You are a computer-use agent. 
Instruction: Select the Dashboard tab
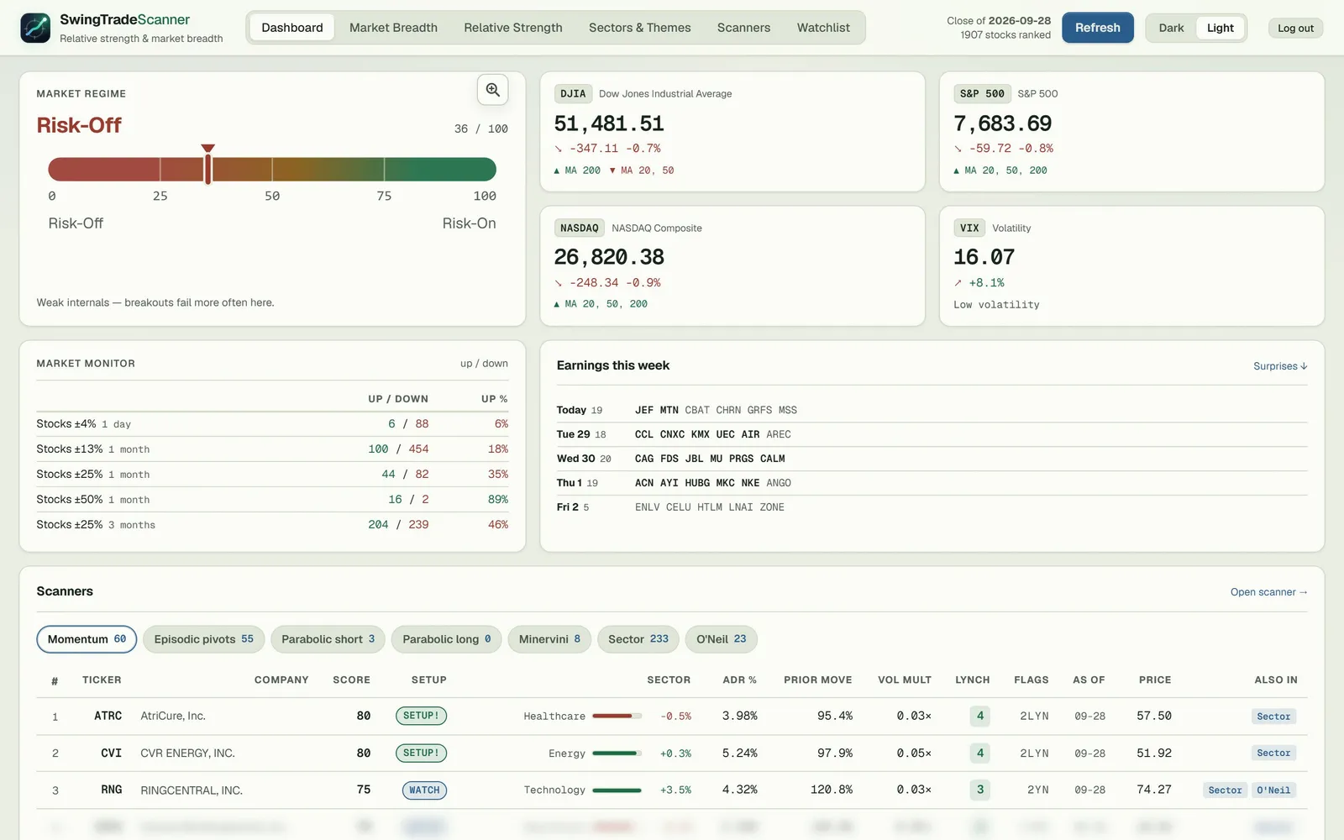point(292,28)
